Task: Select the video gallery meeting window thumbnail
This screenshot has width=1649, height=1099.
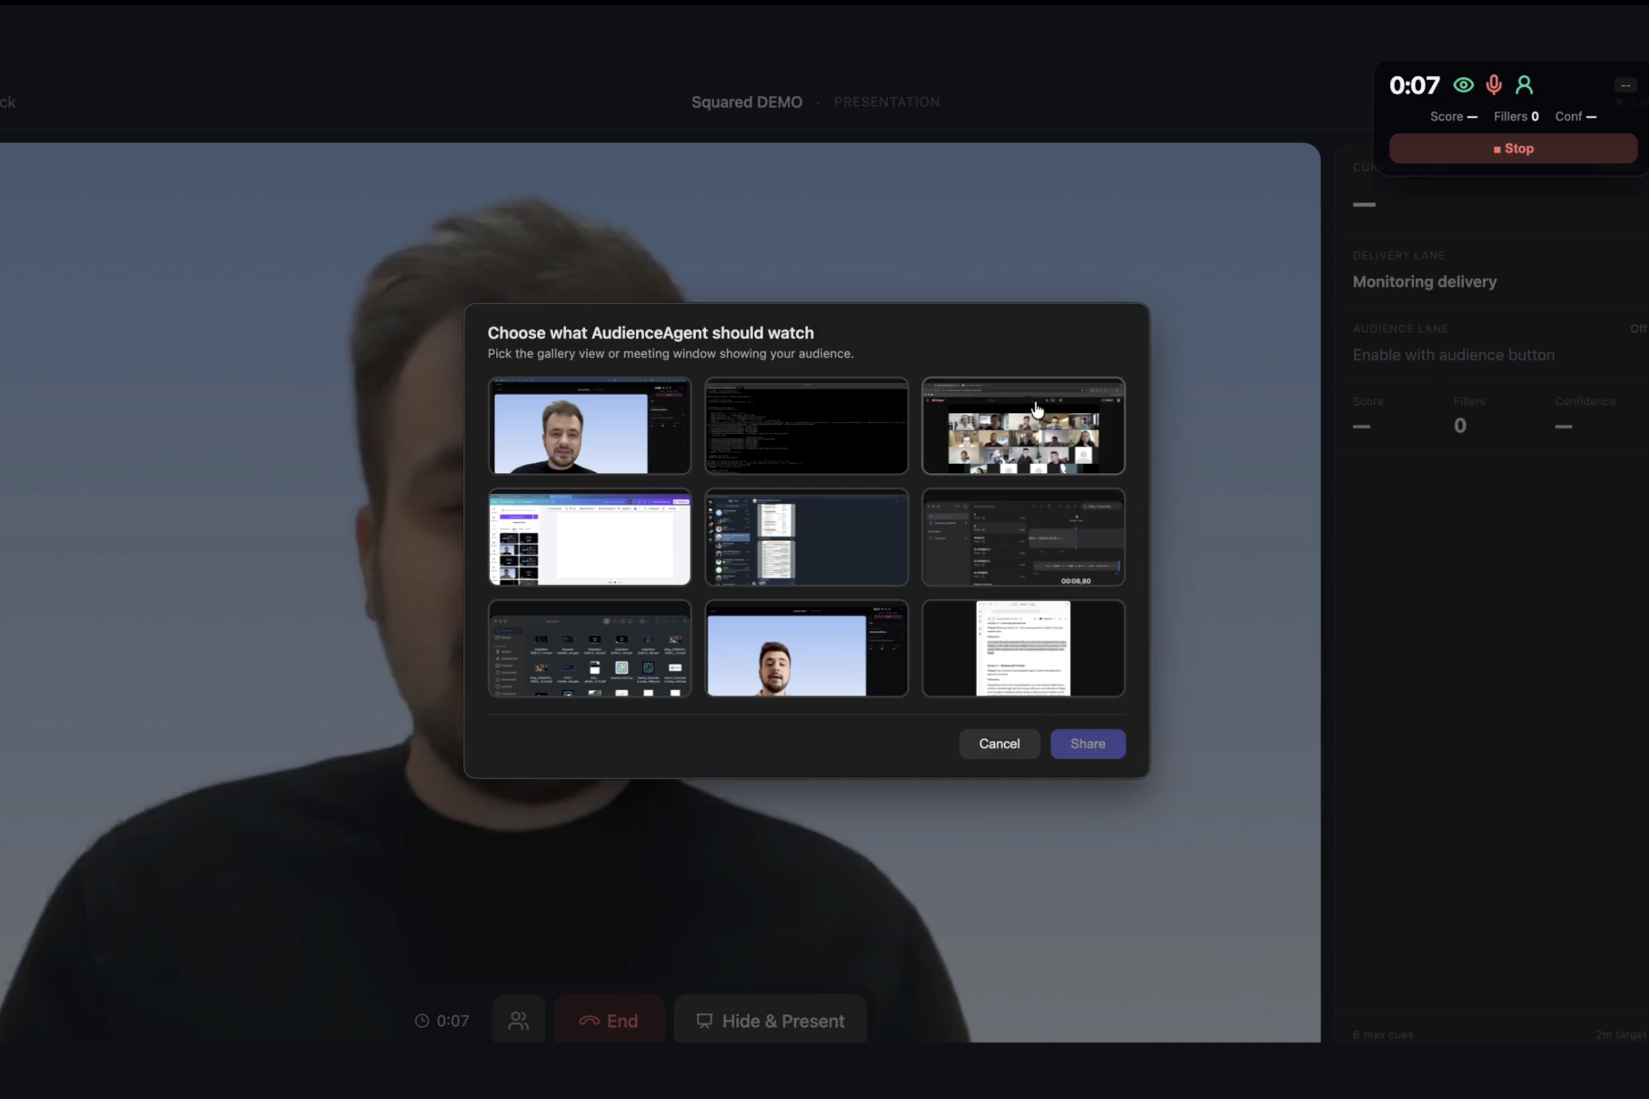Action: [1023, 426]
